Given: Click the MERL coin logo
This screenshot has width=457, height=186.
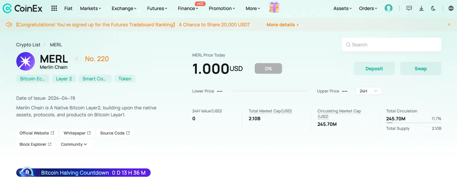Looking at the screenshot, I should point(25,61).
